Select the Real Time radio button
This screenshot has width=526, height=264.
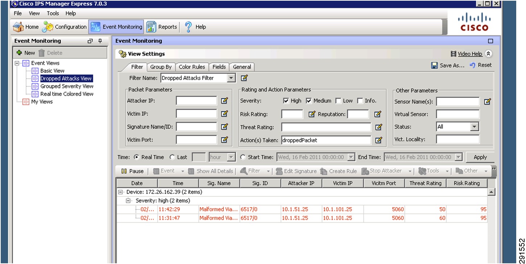136,157
